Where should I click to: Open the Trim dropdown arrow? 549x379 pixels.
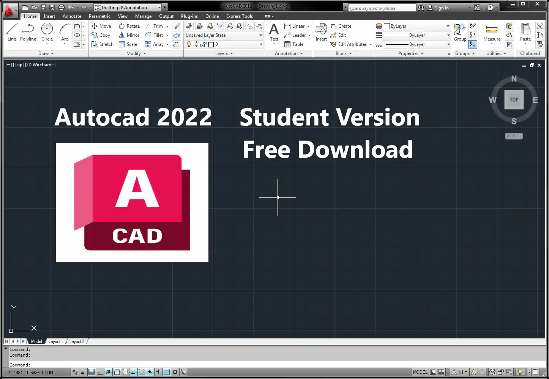coord(167,26)
